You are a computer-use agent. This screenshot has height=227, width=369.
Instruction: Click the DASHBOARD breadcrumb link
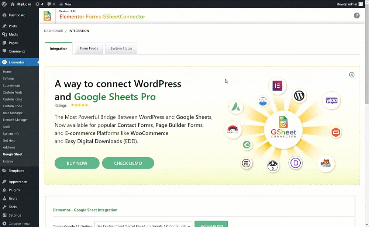[x=54, y=31]
